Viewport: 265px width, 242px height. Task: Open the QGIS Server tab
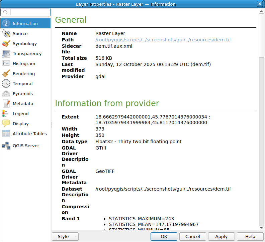[26, 146]
